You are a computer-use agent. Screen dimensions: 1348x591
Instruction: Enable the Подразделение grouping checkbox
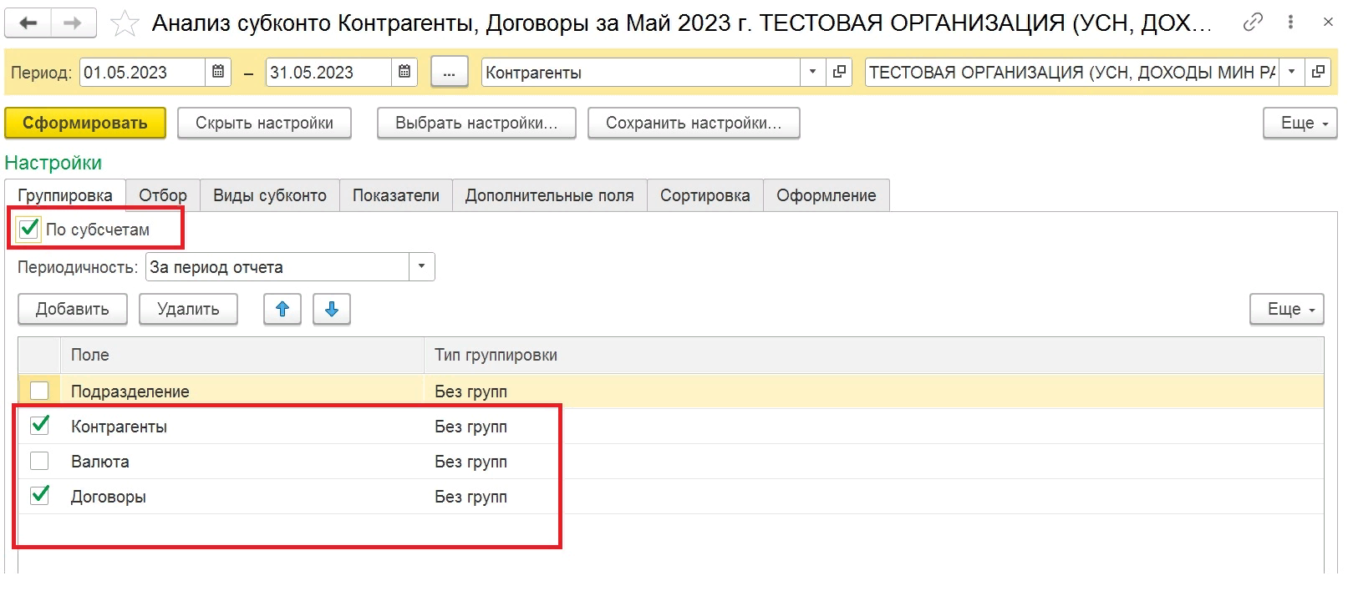pyautogui.click(x=39, y=391)
